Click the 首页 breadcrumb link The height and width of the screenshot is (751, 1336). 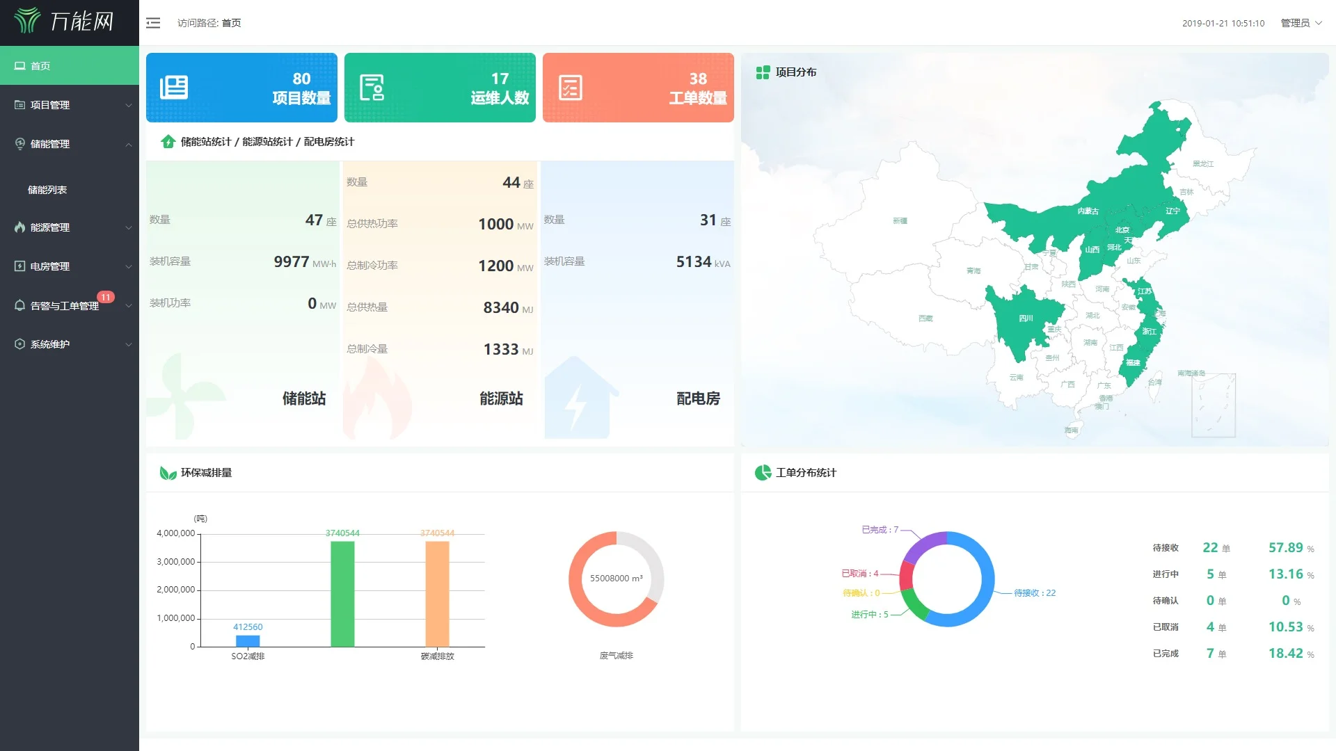(x=231, y=23)
